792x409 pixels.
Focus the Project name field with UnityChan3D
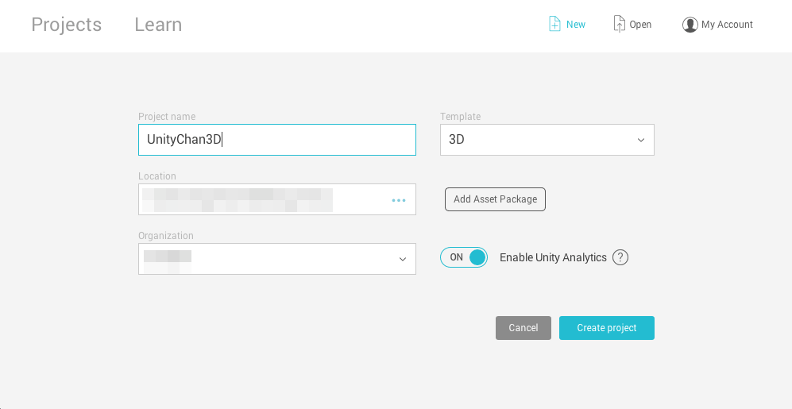(277, 140)
